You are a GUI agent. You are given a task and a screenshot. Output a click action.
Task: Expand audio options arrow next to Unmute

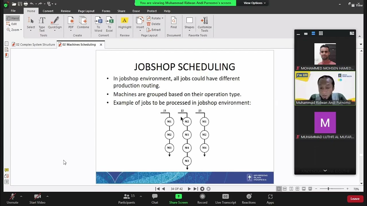21,196
